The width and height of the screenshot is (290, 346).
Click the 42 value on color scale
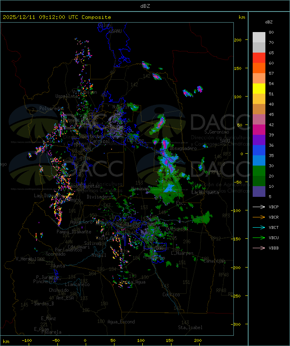271,125
